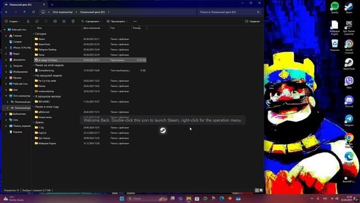Open Создать (New) dropdown
The width and height of the screenshot is (360, 203).
tap(12, 21)
